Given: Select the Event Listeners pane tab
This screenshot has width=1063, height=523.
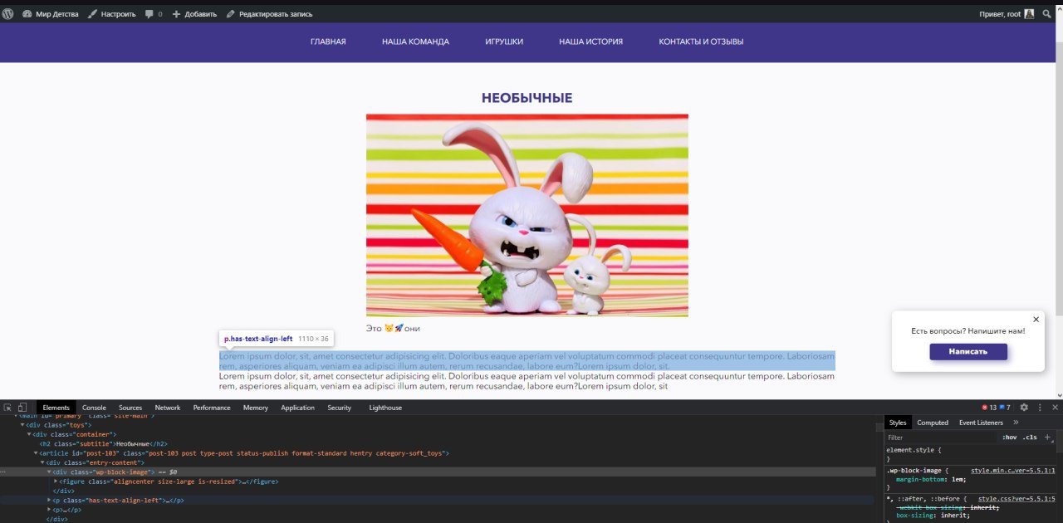Looking at the screenshot, I should point(981,423).
